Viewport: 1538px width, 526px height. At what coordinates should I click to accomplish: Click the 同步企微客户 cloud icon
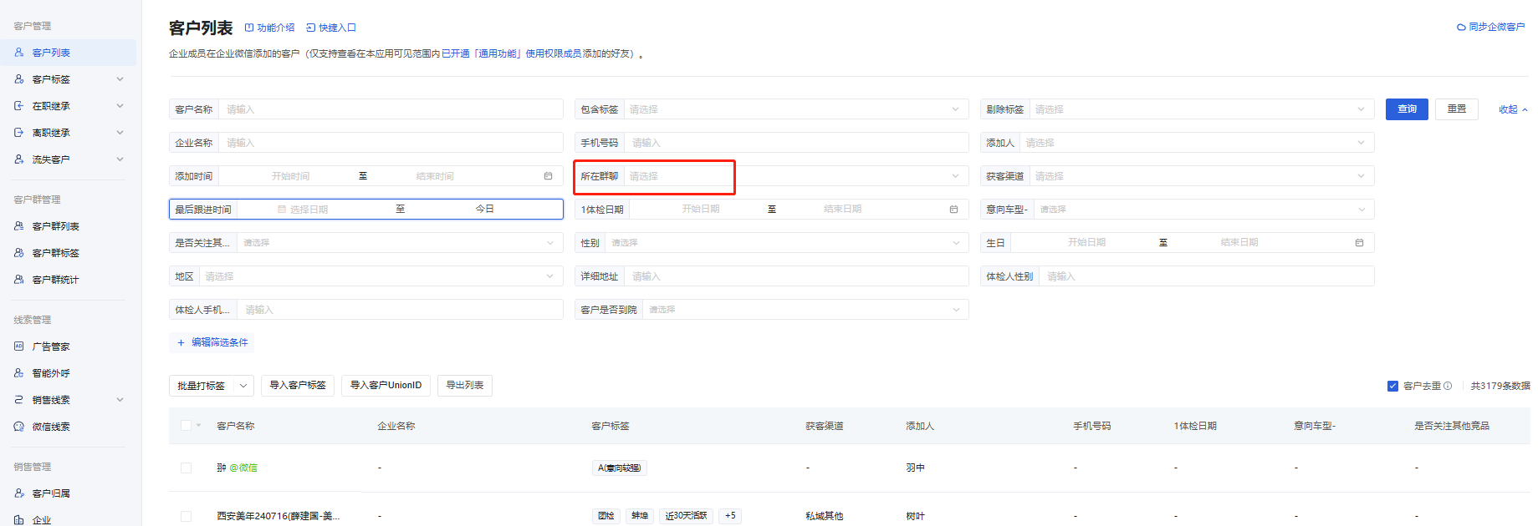(x=1461, y=28)
